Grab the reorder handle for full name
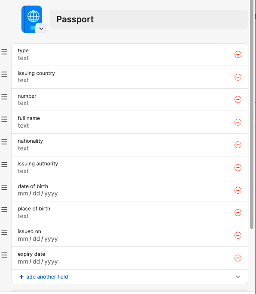 pyautogui.click(x=4, y=119)
